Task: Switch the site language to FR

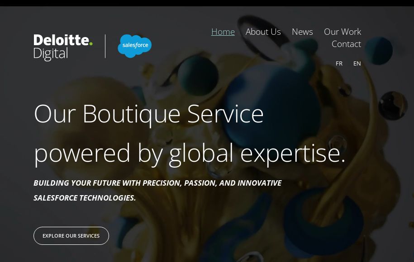Action: [339, 63]
